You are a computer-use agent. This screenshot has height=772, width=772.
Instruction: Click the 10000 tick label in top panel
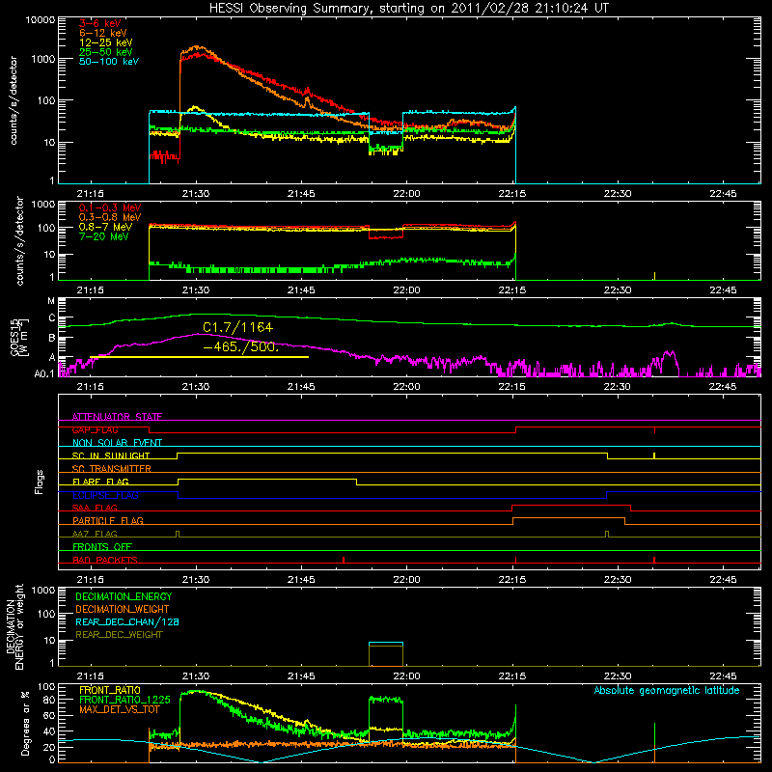(x=40, y=19)
